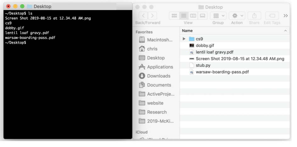The width and height of the screenshot is (297, 147).
Task: Show more toolbar items via double chevron
Action: coord(286,16)
